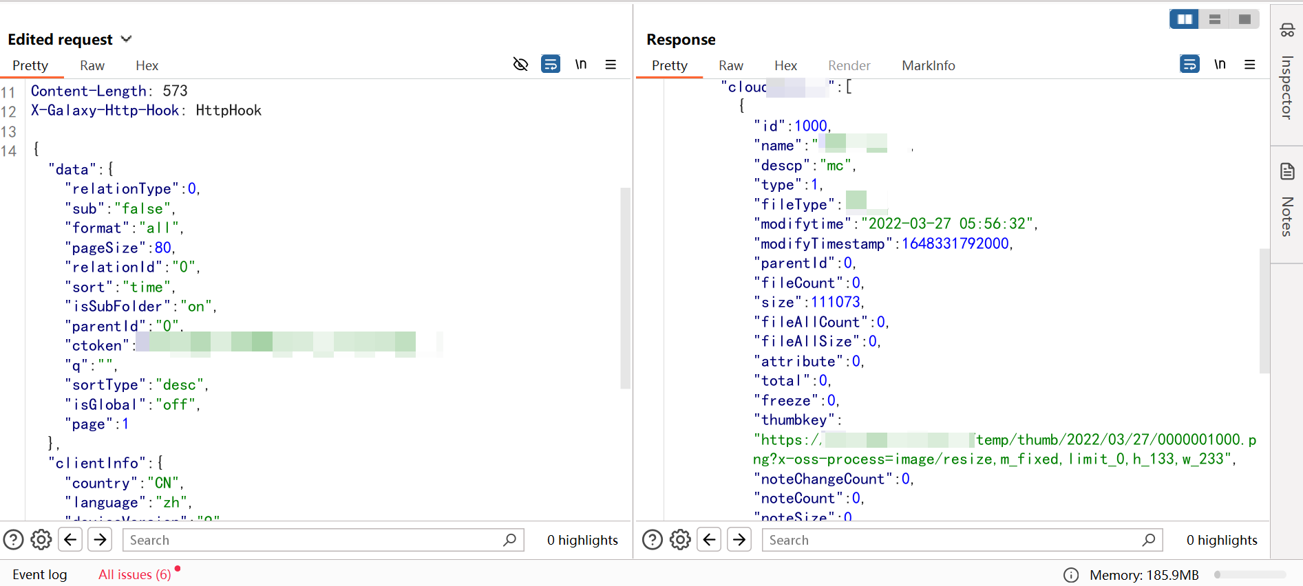Click the Content-Length: 573 header line
Viewport: 1303px width, 586px height.
(x=109, y=91)
